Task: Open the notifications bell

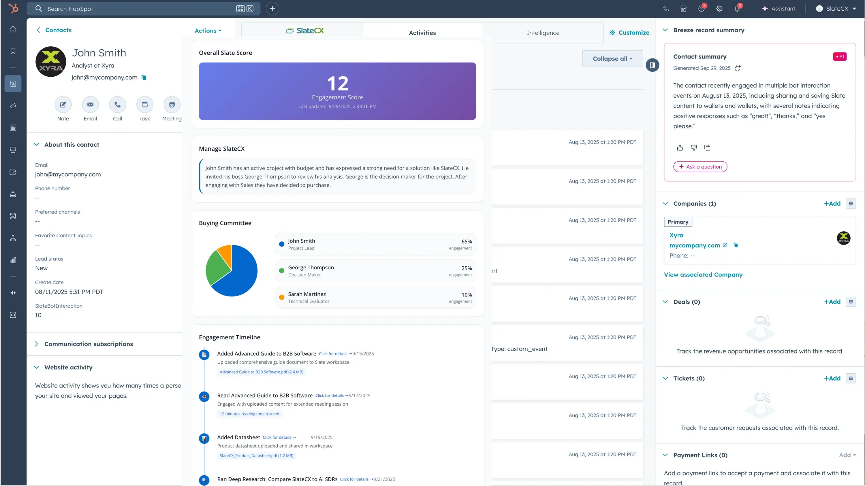Action: coord(737,9)
